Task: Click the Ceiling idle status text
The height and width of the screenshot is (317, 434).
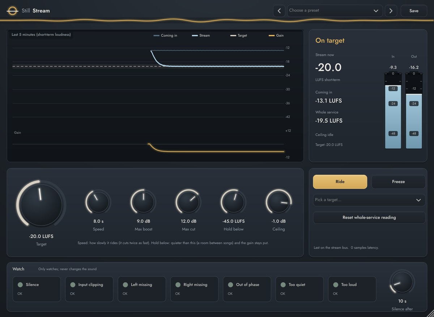Action: coord(324,135)
